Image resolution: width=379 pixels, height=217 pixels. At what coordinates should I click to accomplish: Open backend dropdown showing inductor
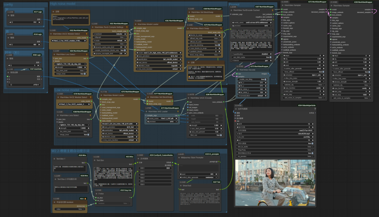[110, 34]
